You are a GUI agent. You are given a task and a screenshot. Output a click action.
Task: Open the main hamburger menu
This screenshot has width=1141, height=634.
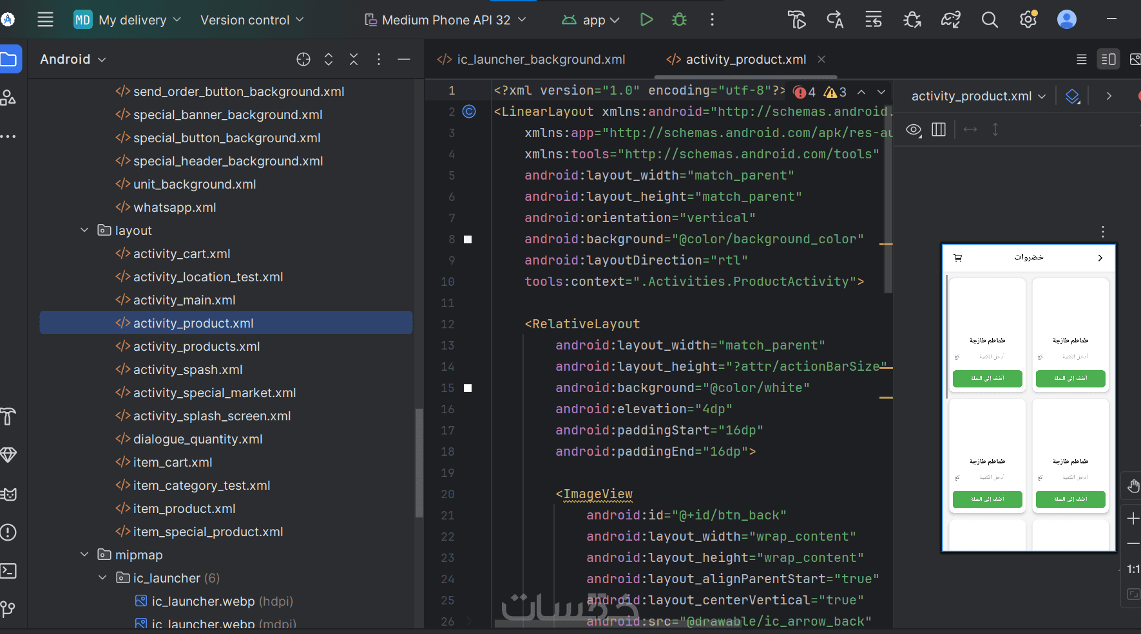(45, 20)
